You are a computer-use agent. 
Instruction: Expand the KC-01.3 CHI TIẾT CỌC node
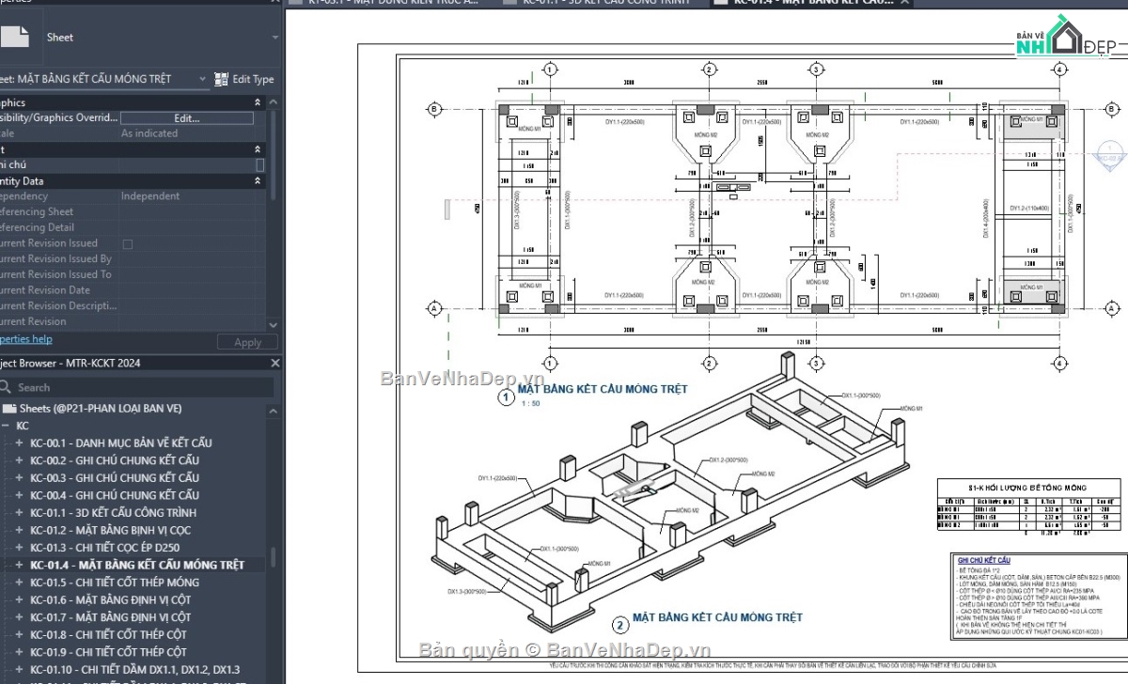(x=19, y=548)
